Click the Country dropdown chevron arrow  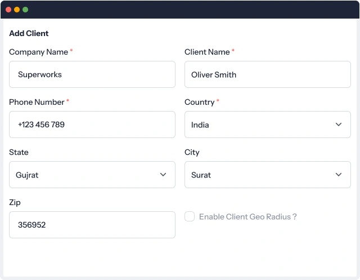coord(339,125)
